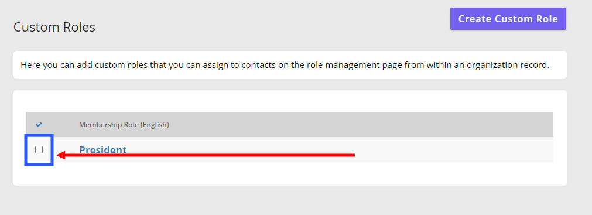Click 'organization record' in the description

coord(507,65)
